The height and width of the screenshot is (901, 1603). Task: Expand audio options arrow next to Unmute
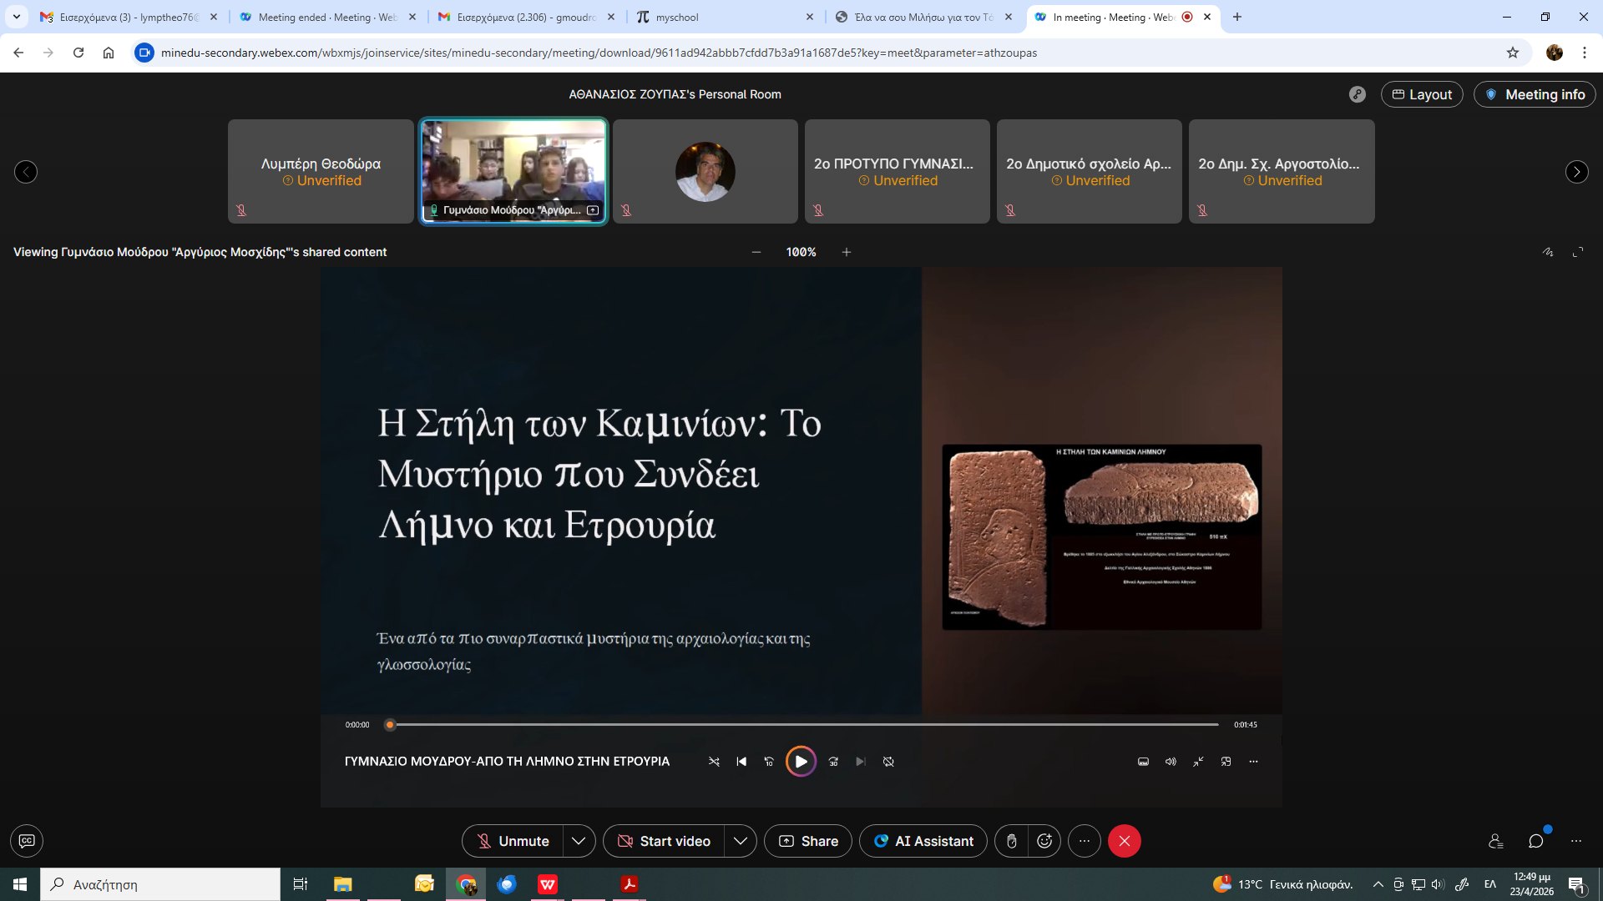pos(579,841)
